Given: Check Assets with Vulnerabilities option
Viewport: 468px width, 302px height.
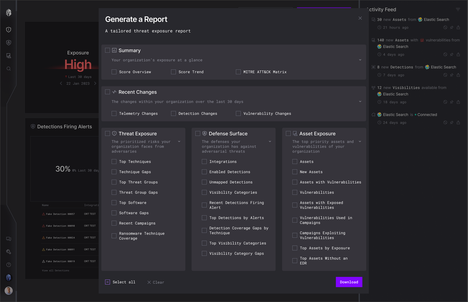Looking at the screenshot, I should [295, 182].
